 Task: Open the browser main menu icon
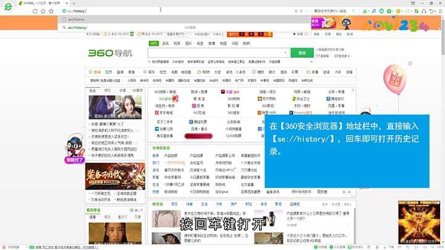(440, 11)
